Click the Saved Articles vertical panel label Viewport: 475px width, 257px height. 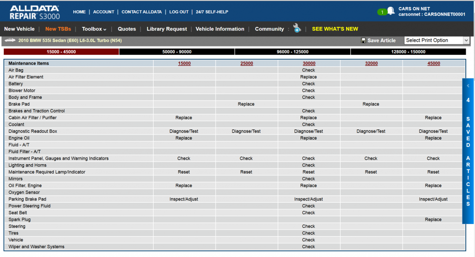[468, 161]
